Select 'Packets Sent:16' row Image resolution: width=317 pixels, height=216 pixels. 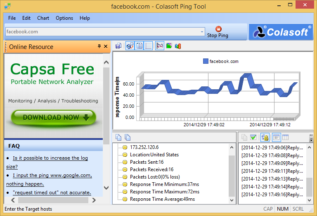147,162
